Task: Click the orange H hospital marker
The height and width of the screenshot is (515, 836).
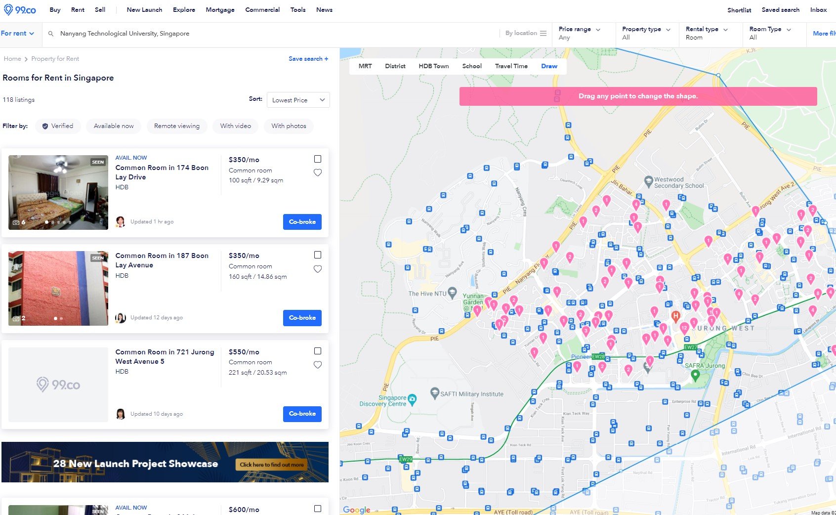Action: click(x=675, y=316)
